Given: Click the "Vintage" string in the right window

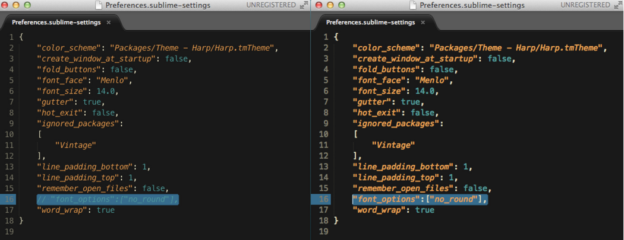Looking at the screenshot, I should [x=393, y=145].
